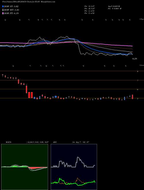
Task: Click the Lows label beside candlestick chart
Action: tap(142, 65)
